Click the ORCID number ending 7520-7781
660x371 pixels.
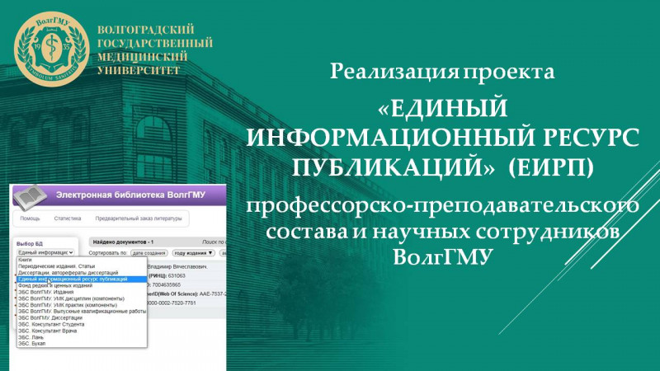click(171, 303)
